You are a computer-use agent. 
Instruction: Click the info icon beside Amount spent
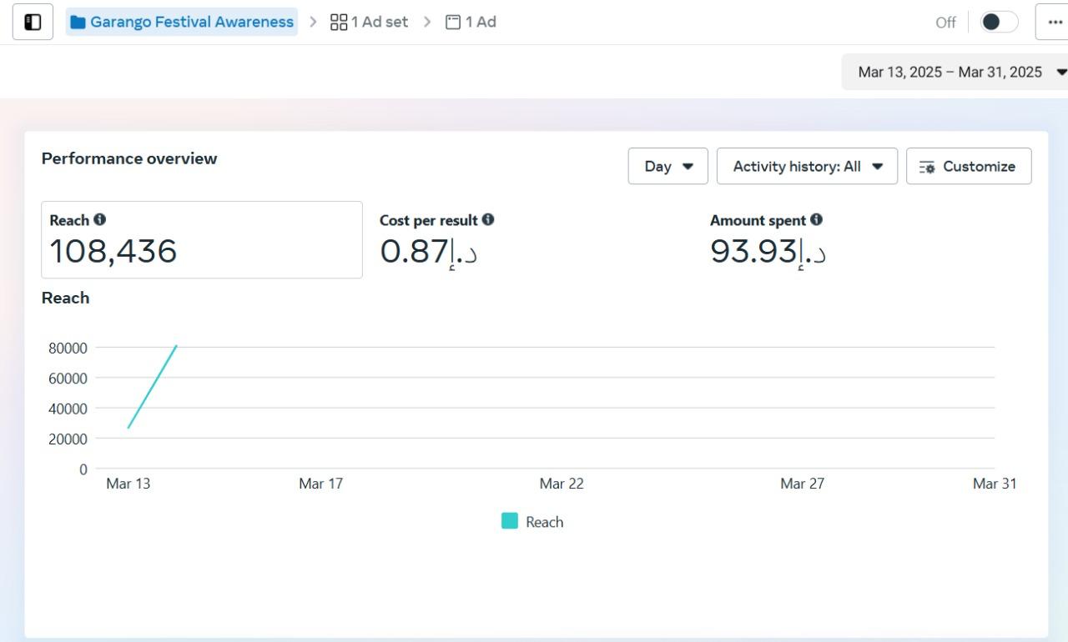[x=816, y=219]
